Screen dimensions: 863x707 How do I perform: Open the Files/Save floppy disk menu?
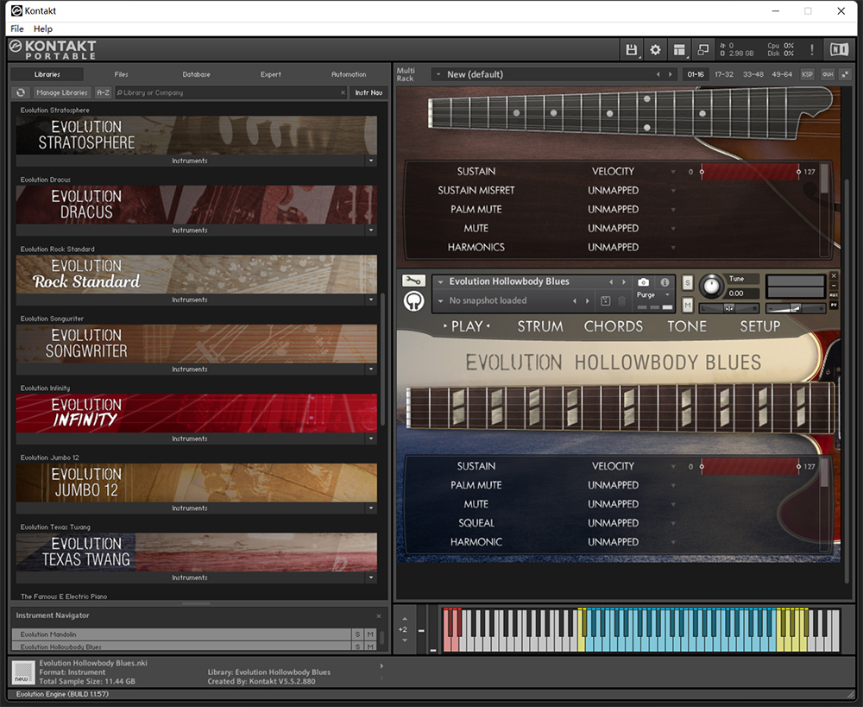[x=632, y=50]
